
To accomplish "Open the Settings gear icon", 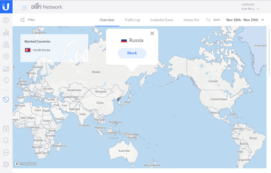I will coord(6,164).
